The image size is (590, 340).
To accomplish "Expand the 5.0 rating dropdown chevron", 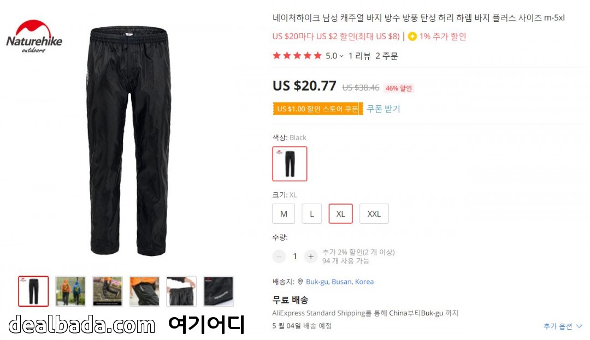I will point(341,56).
